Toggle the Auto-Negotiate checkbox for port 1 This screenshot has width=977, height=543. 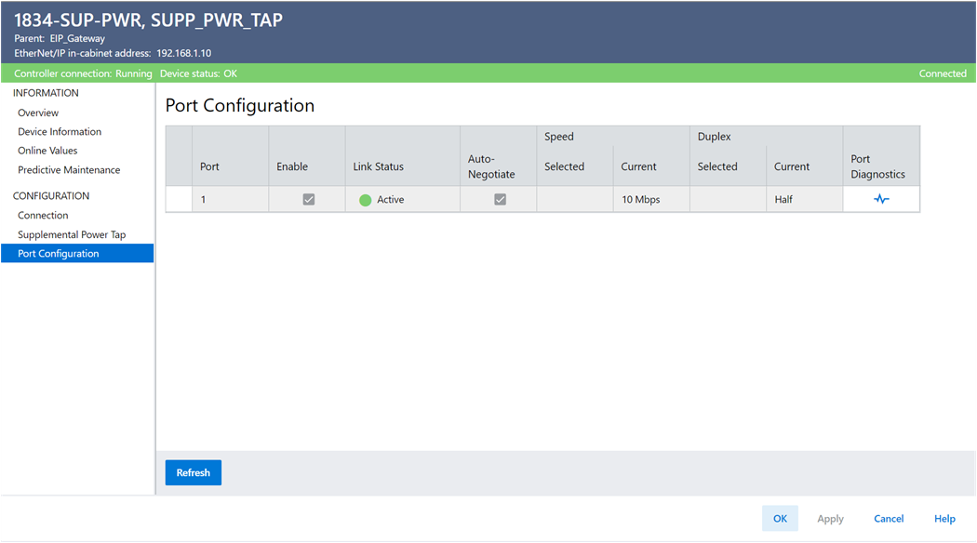pyautogui.click(x=500, y=199)
